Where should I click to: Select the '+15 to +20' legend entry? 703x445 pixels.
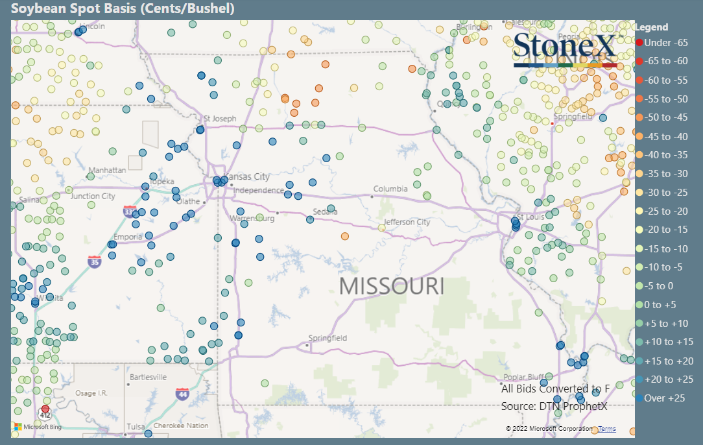[665, 361]
